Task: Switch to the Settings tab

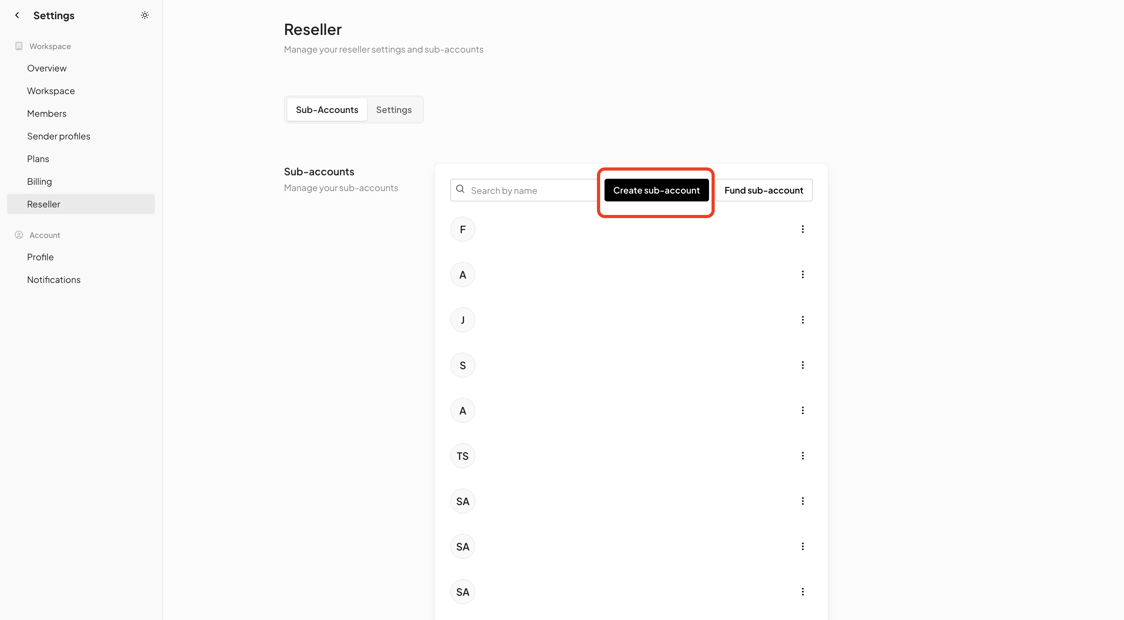Action: click(394, 110)
